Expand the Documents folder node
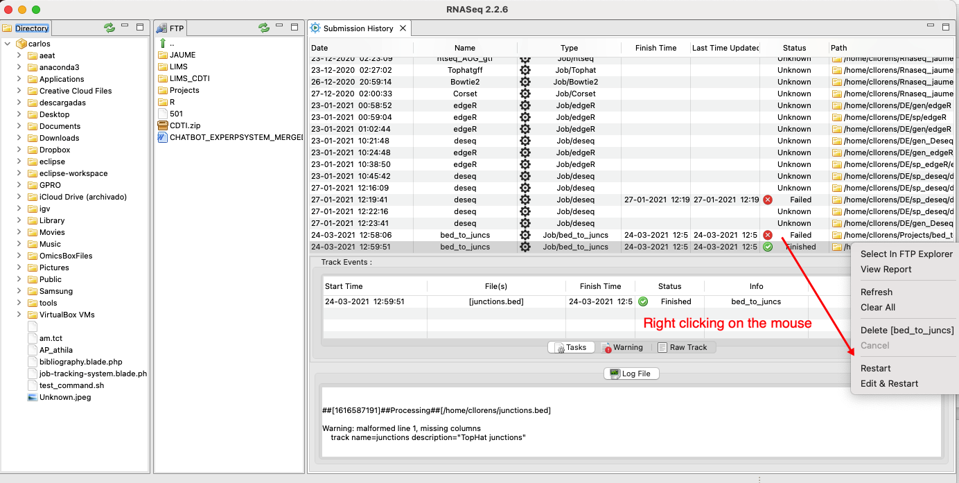The height and width of the screenshot is (483, 959). pyautogui.click(x=19, y=126)
